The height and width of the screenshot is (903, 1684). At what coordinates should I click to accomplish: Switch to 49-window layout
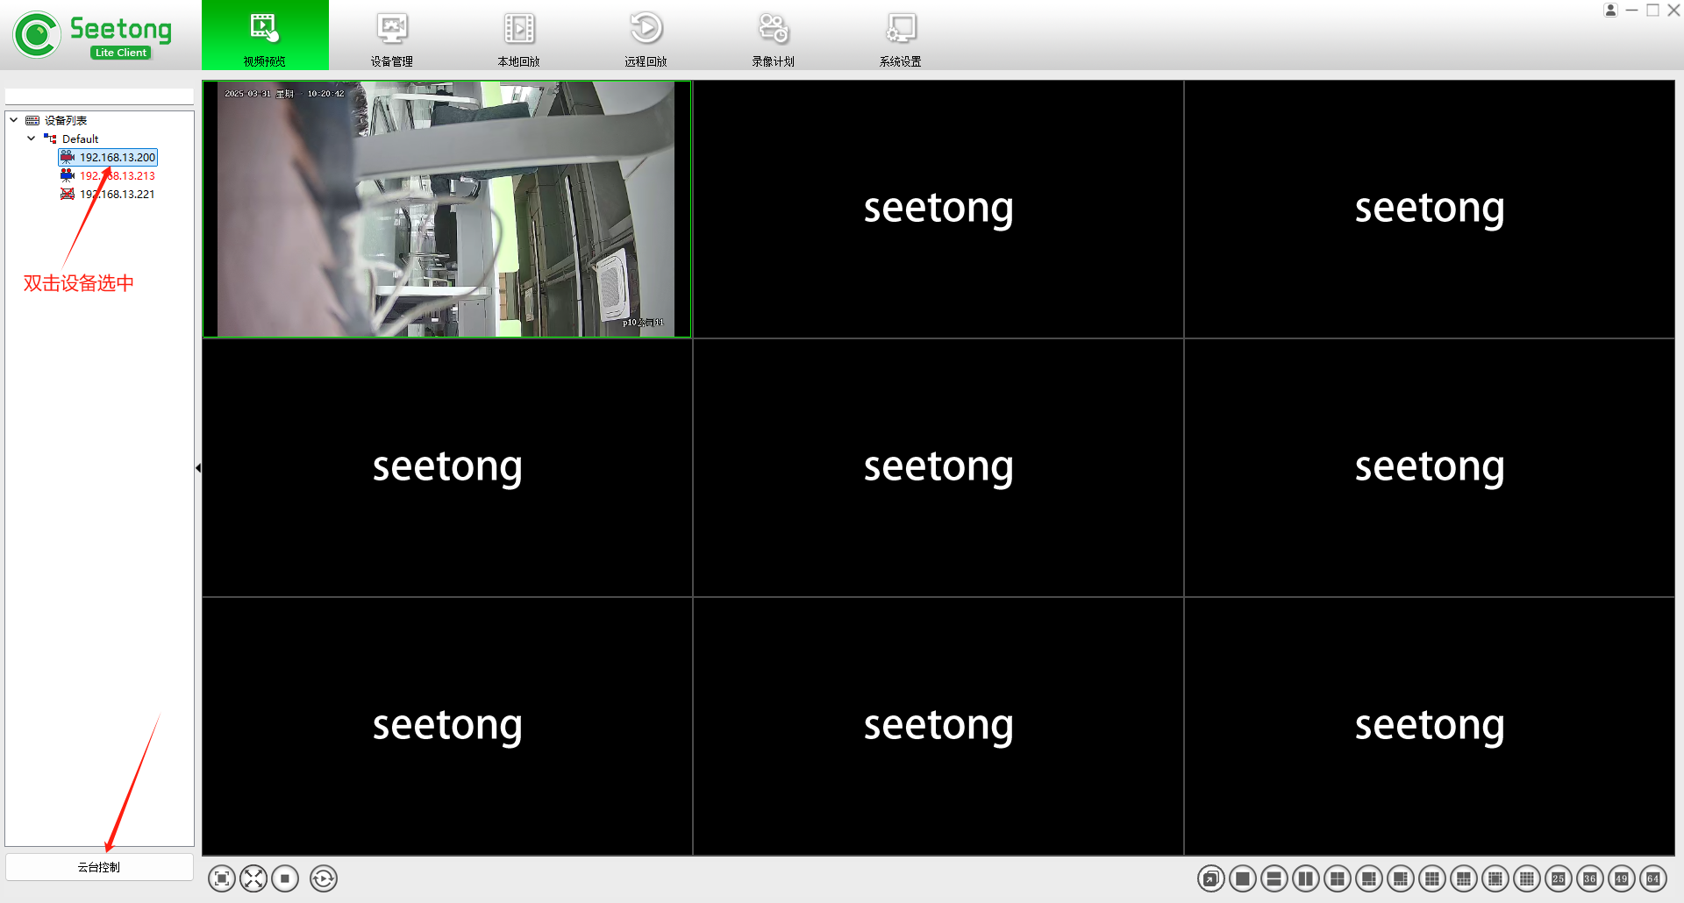[x=1622, y=878]
